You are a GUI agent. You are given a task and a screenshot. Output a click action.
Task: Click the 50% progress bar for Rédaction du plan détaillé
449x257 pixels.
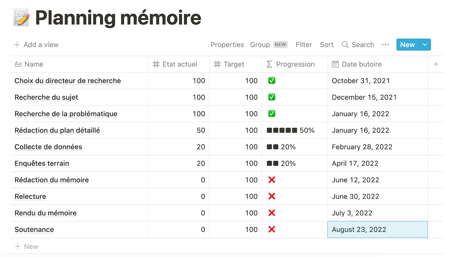pos(281,130)
